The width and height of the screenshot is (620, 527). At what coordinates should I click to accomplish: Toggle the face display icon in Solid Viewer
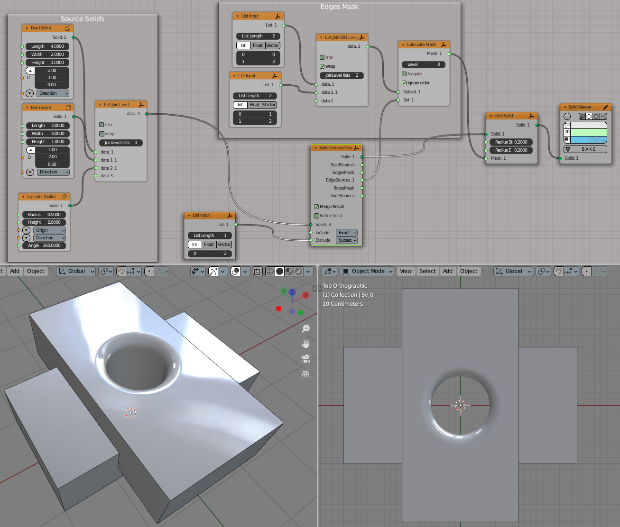[567, 140]
